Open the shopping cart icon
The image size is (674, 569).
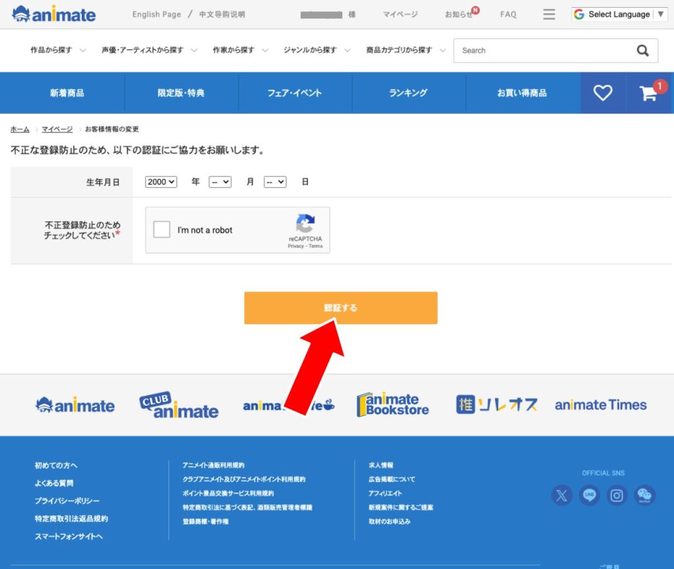649,94
